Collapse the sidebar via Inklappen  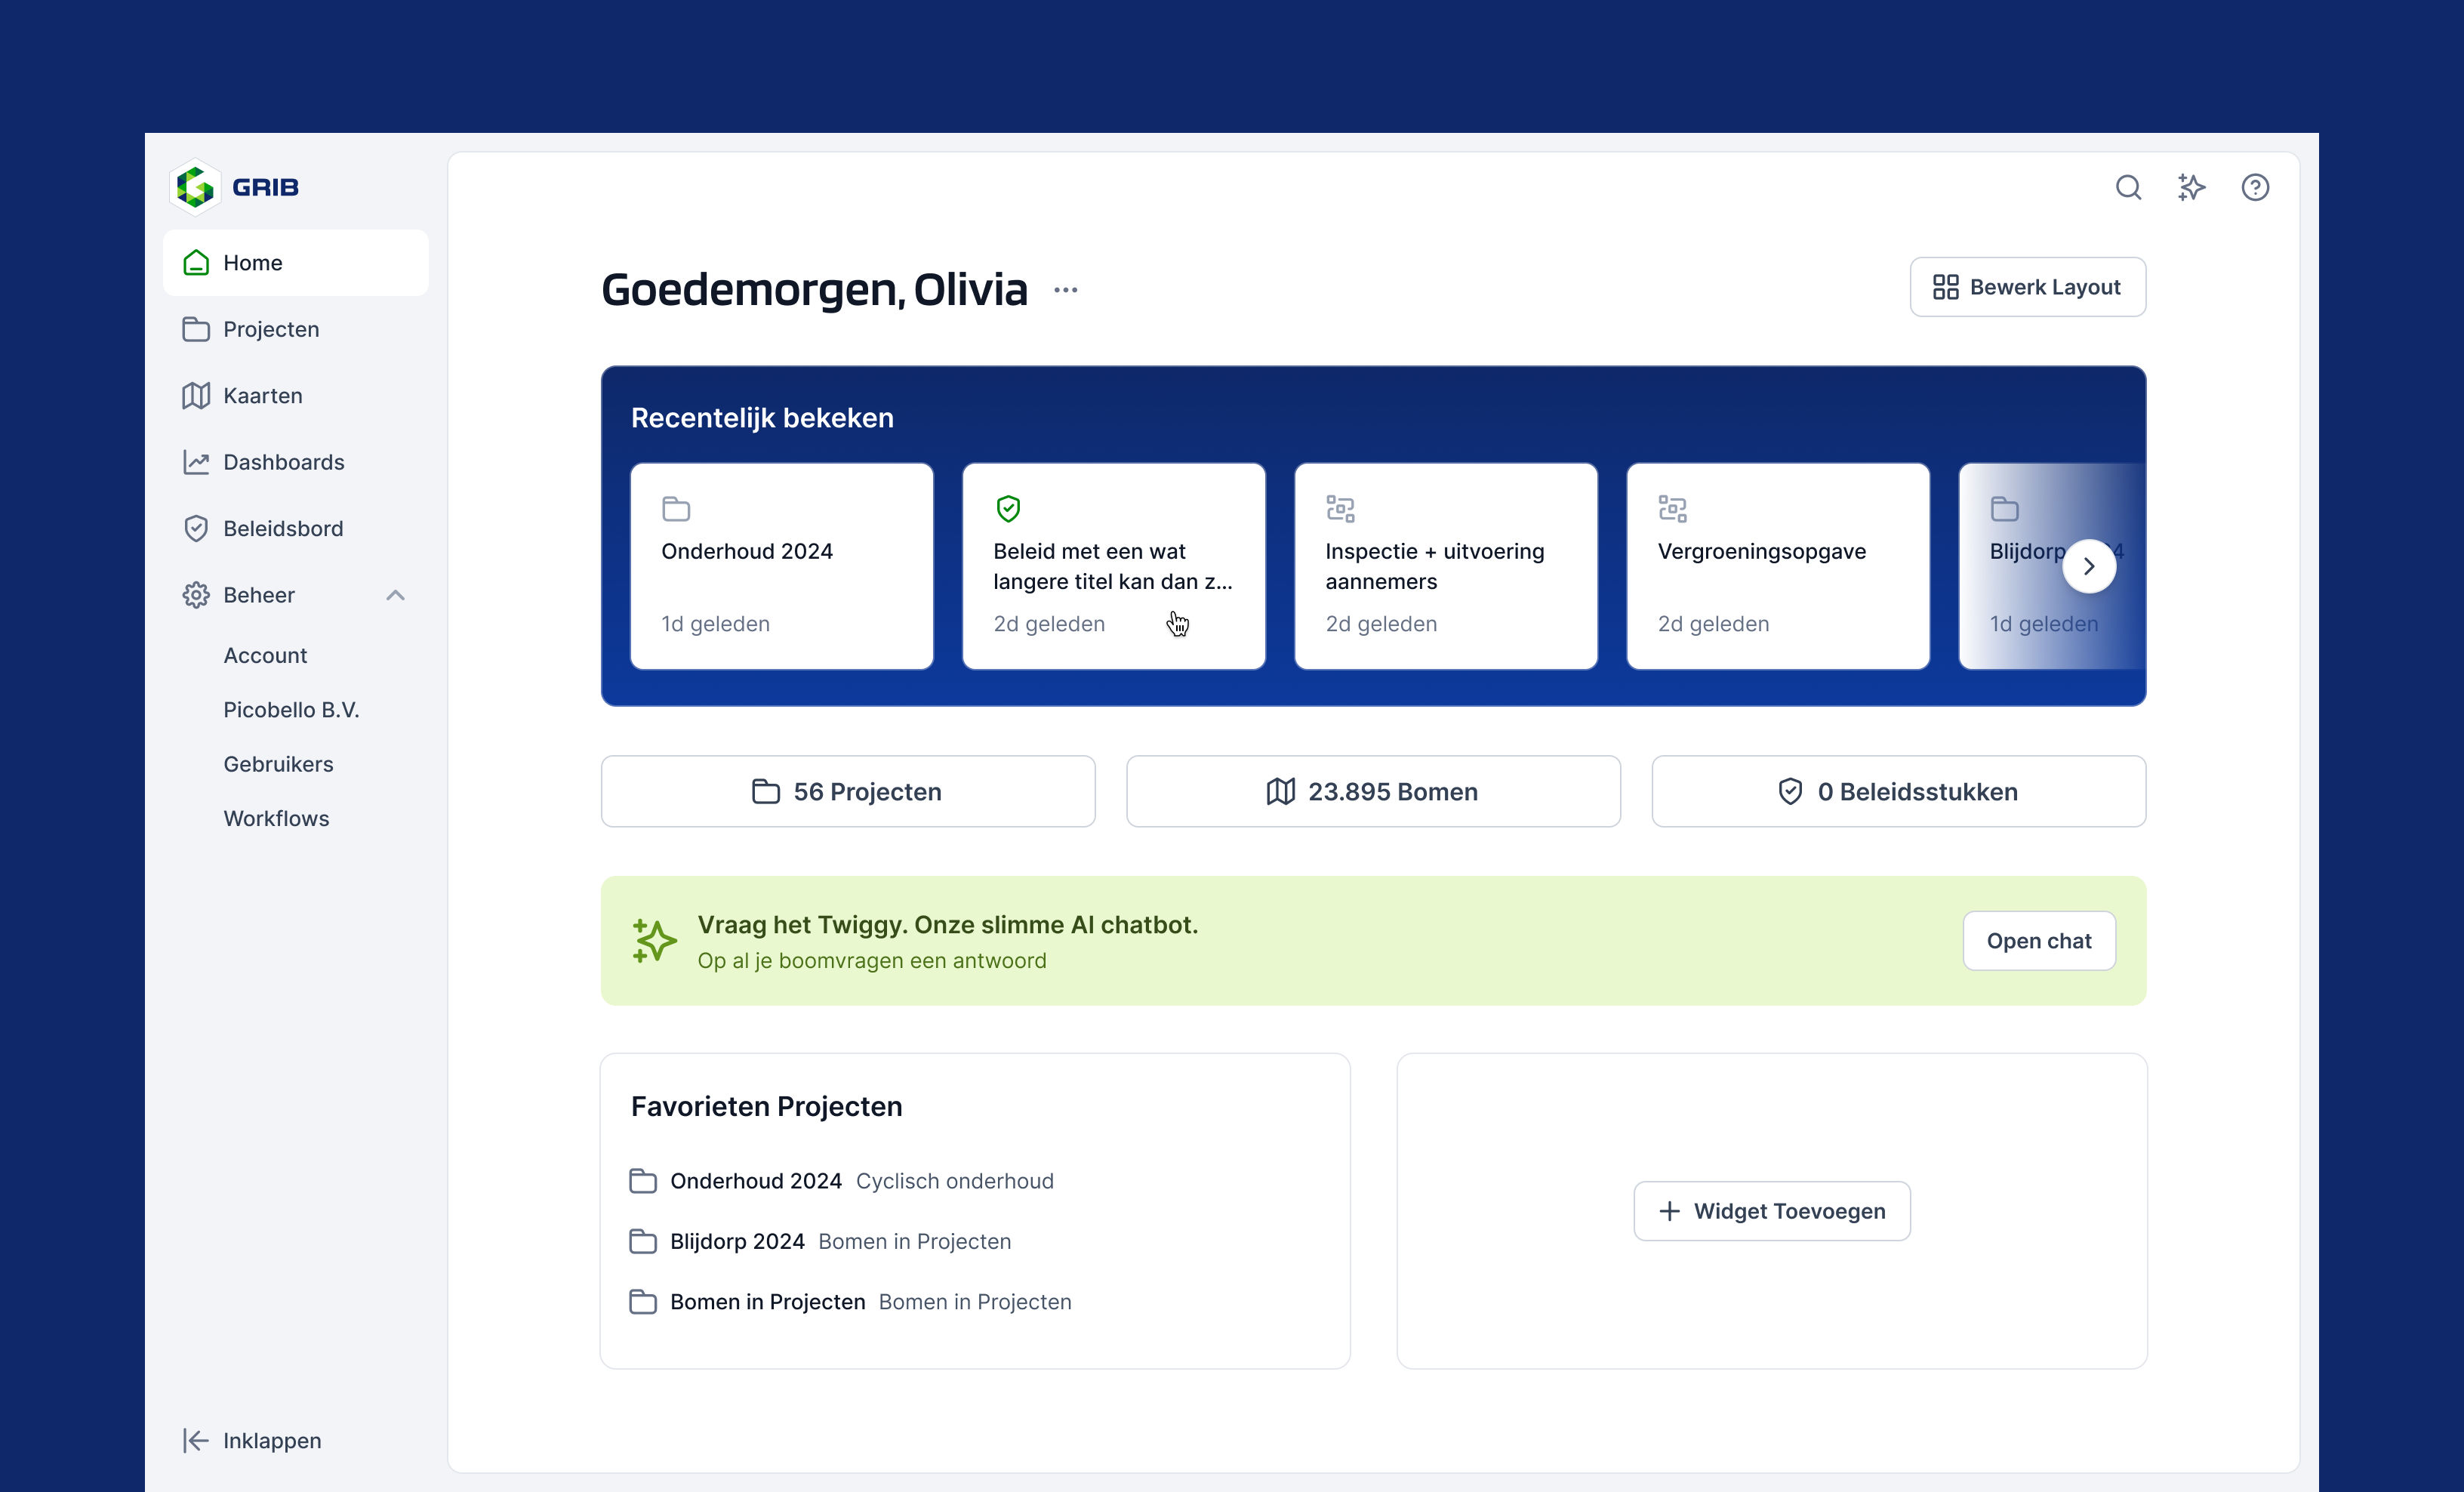point(251,1440)
